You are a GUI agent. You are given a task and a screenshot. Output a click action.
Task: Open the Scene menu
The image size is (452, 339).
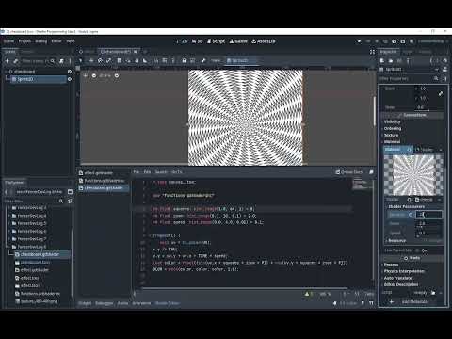coord(8,41)
